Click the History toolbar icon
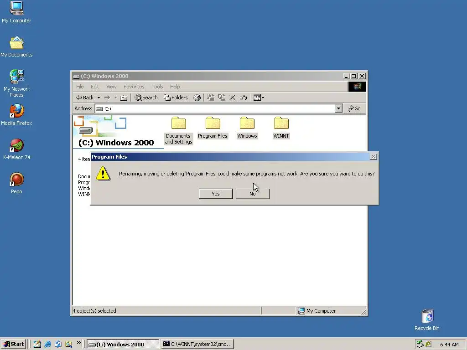467x350 pixels. point(197,98)
